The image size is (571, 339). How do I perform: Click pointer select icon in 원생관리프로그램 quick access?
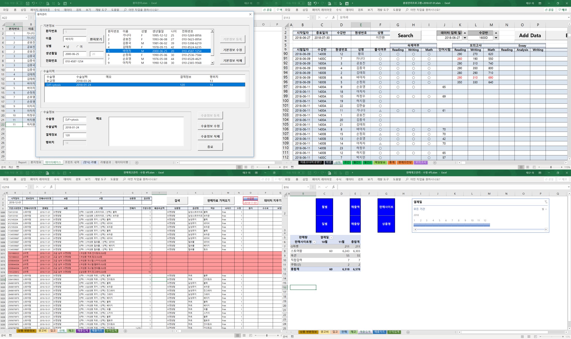341,3
